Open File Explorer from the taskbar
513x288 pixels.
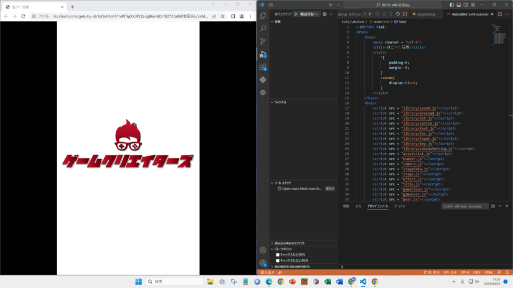[x=210, y=281]
